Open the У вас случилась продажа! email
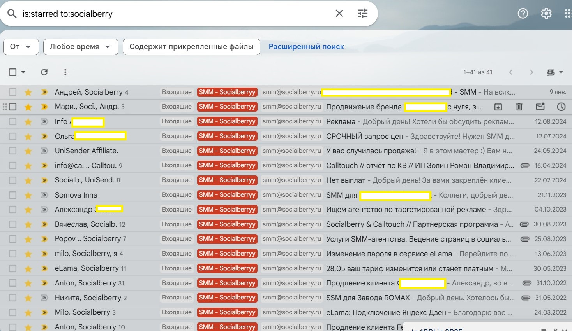This screenshot has width=572, height=331. tap(419, 151)
